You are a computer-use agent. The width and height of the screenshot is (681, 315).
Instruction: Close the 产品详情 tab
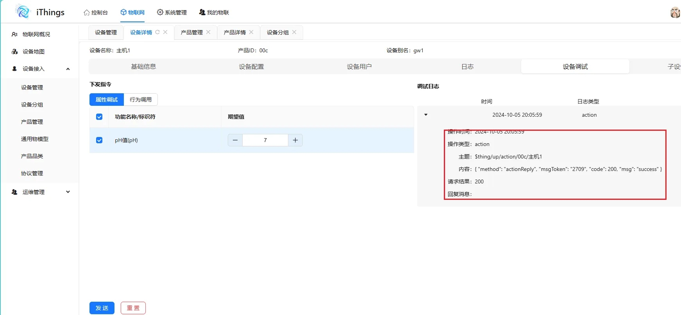[251, 32]
